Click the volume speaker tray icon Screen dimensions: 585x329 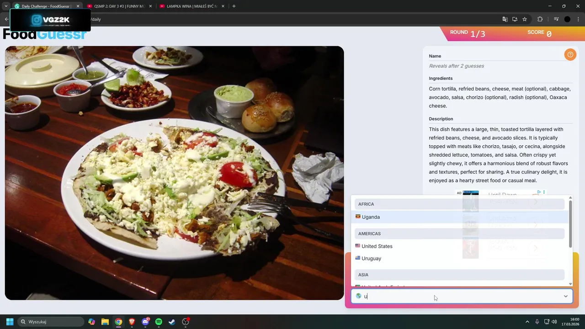click(x=554, y=322)
